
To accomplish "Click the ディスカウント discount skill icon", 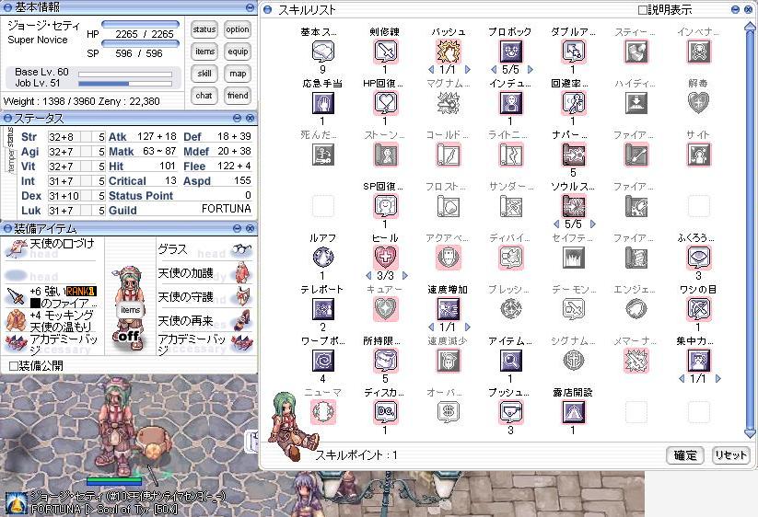I will pos(385,412).
